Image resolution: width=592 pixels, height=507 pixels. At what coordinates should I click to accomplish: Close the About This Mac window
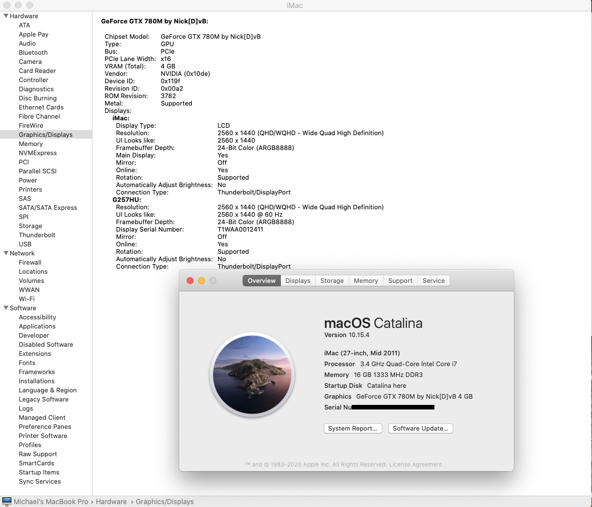click(190, 281)
